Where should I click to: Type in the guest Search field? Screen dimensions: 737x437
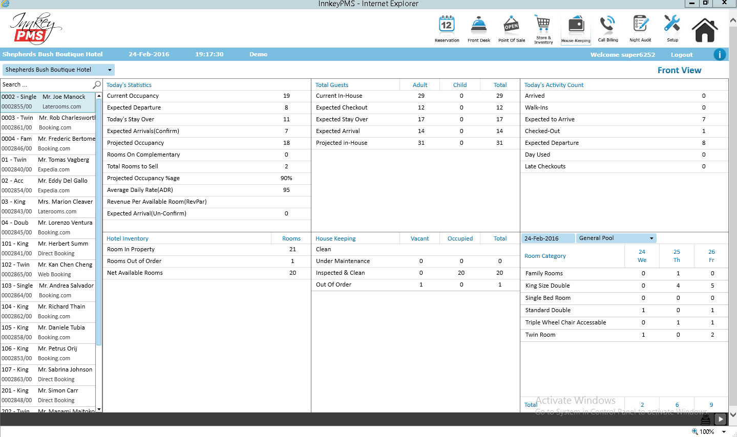[45, 85]
